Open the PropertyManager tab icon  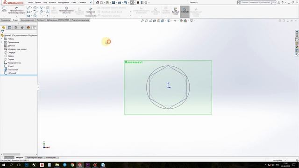coord(10,28)
